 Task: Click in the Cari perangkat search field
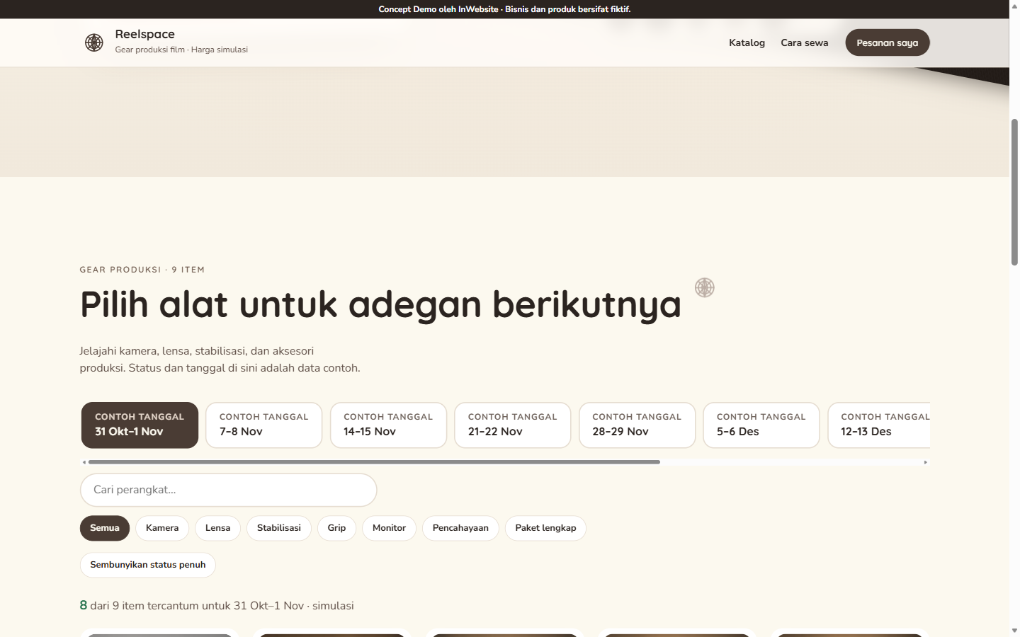pos(228,490)
